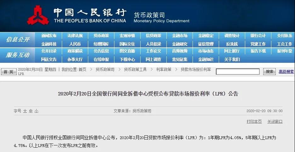Visit the 网送文告 page
This screenshot has width=295, height=152.
click(49, 60)
